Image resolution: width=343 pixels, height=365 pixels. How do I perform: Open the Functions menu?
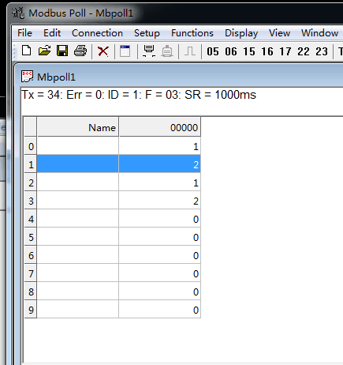[x=192, y=33]
